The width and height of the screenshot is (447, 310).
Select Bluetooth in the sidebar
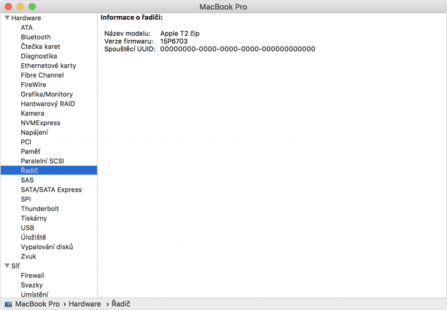(x=36, y=37)
